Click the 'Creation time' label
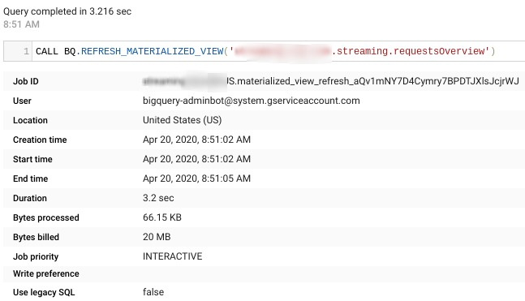Viewport: 525px width, 301px height. click(40, 140)
